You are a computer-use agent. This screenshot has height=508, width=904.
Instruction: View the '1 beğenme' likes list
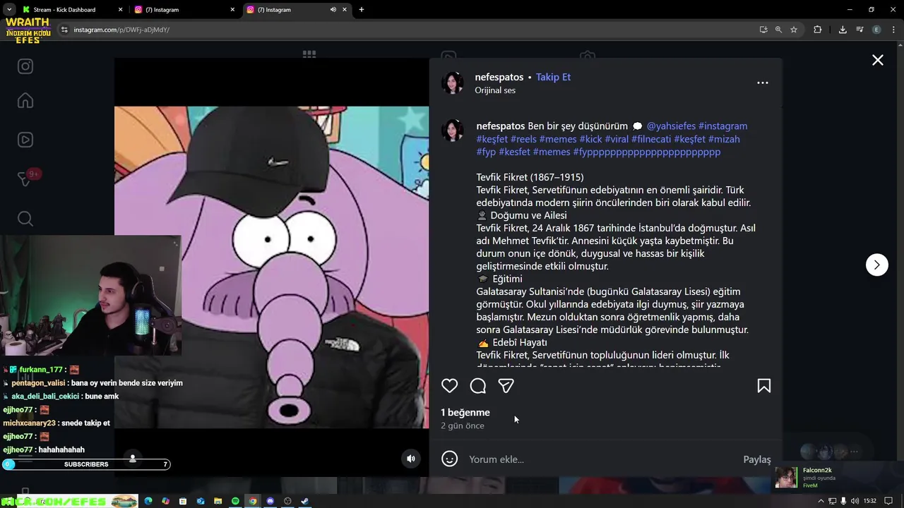pos(465,413)
